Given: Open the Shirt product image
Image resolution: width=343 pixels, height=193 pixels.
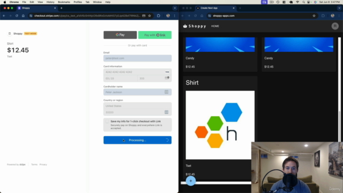Looking at the screenshot, I should tap(220, 125).
